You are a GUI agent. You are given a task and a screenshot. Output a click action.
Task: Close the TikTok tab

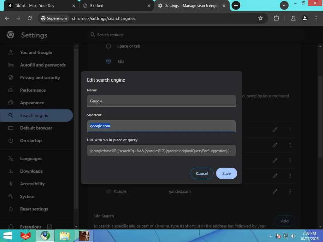coord(74,6)
